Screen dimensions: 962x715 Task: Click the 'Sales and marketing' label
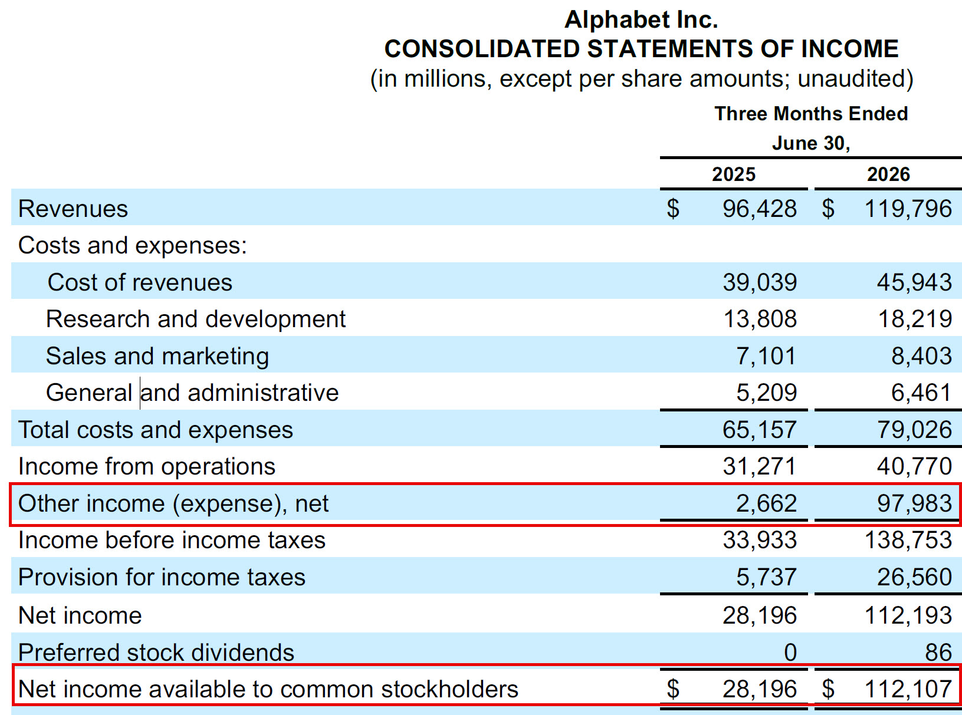(157, 356)
